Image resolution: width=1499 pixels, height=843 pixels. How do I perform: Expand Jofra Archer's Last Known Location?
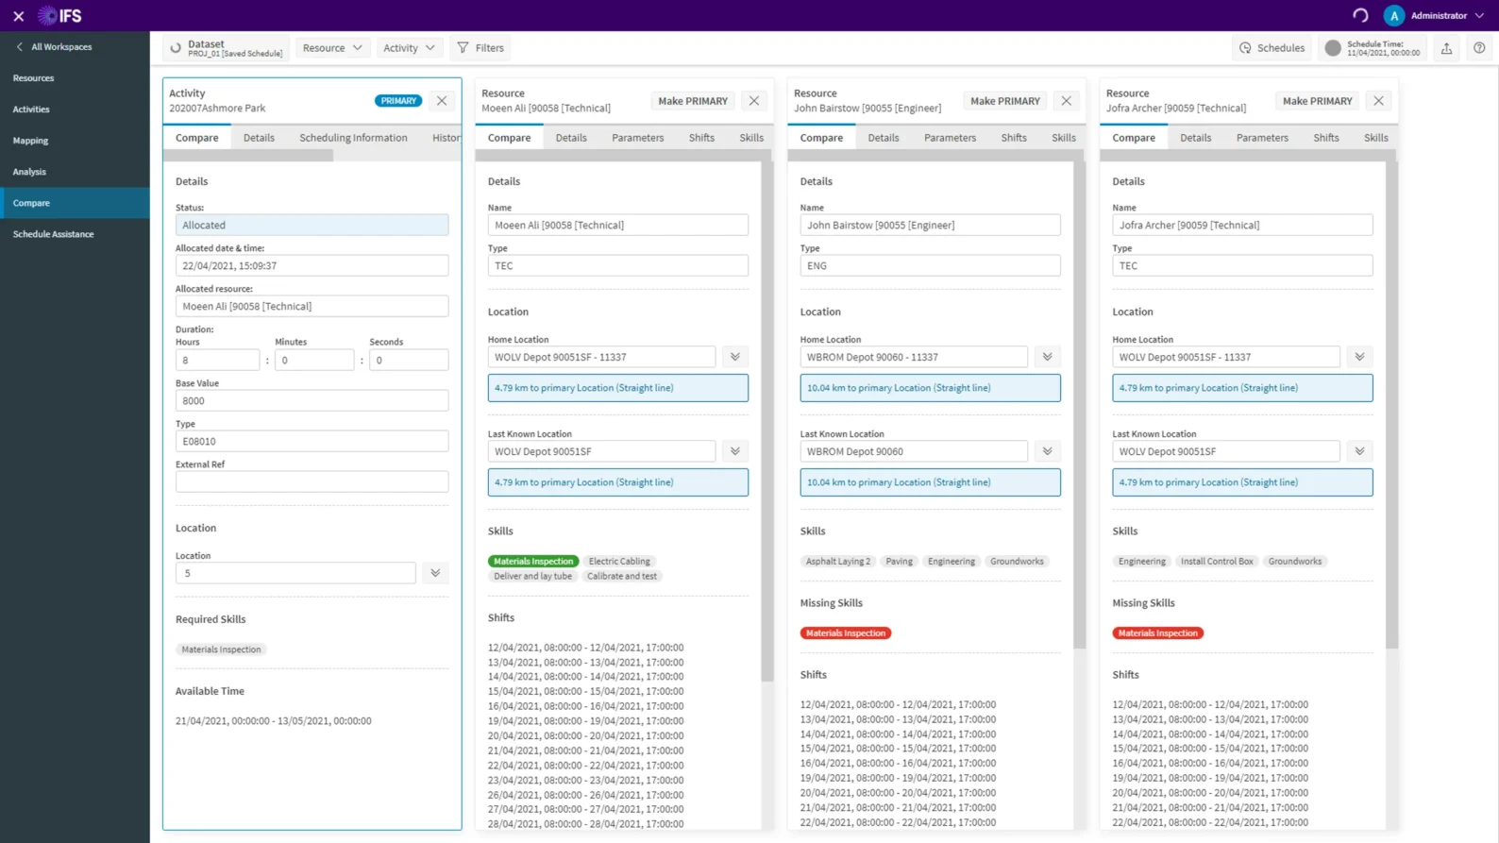1359,451
